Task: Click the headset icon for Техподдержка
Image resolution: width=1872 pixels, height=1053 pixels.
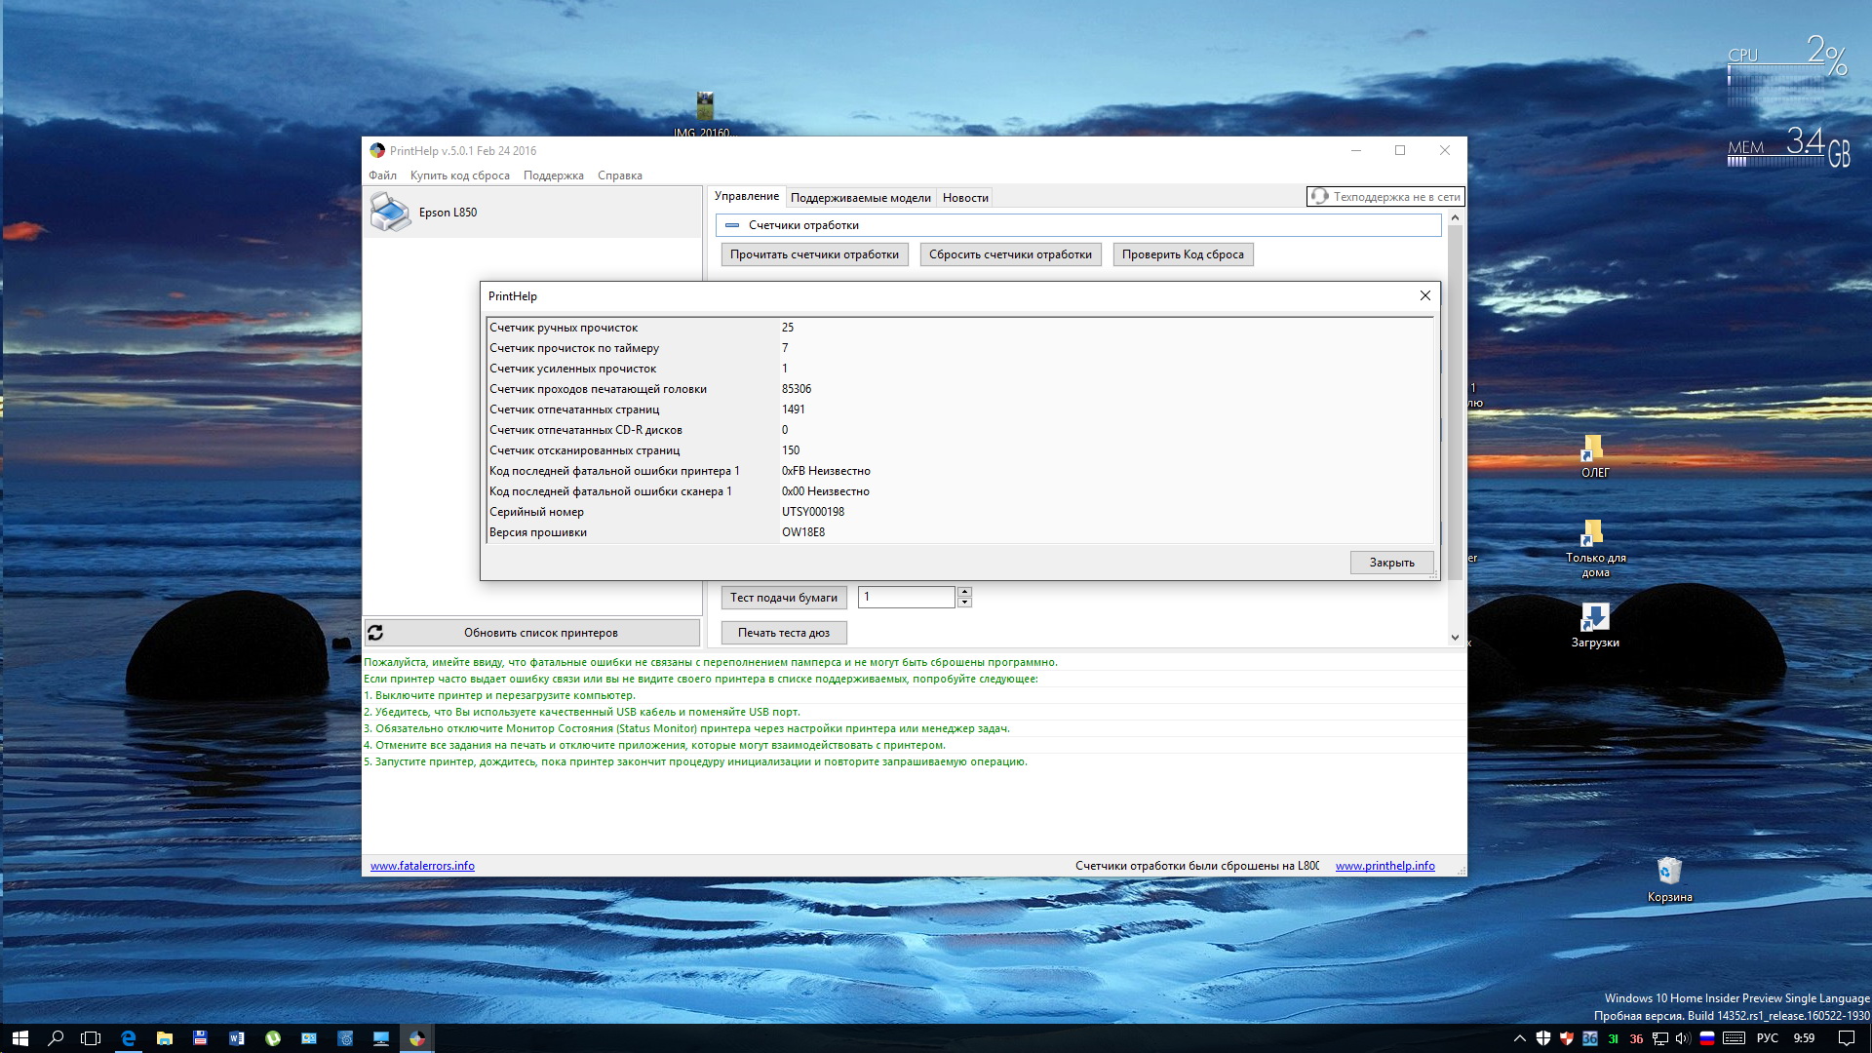Action: pyautogui.click(x=1319, y=197)
